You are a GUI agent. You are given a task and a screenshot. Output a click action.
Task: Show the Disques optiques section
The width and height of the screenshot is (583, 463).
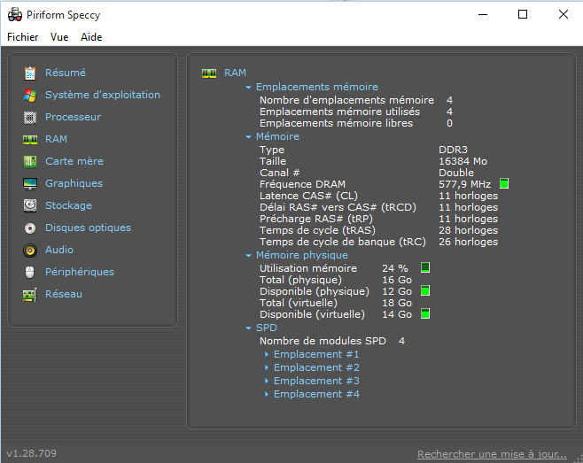88,228
